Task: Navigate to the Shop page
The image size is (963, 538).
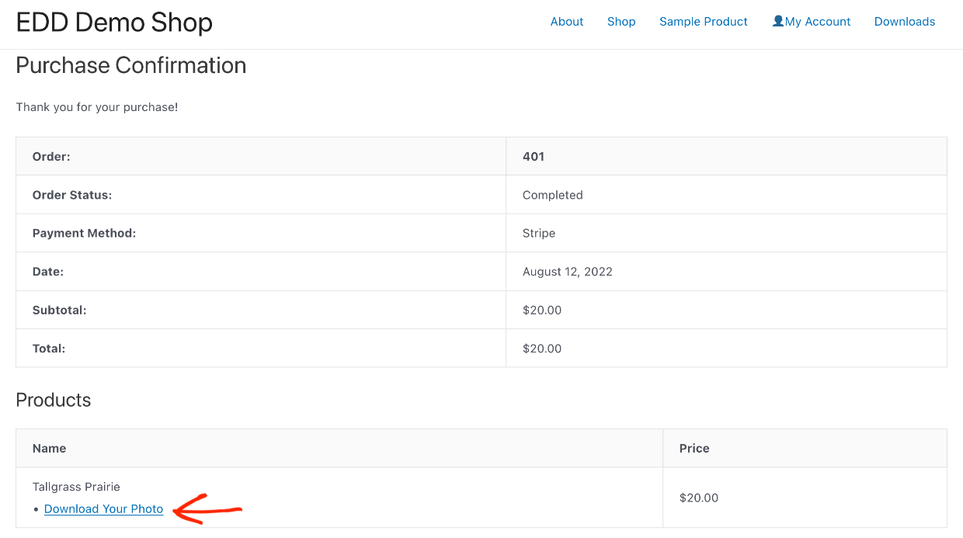Action: point(621,22)
